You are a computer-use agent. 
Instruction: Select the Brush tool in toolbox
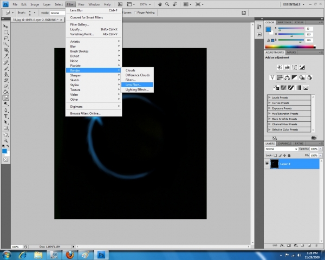point(6,68)
